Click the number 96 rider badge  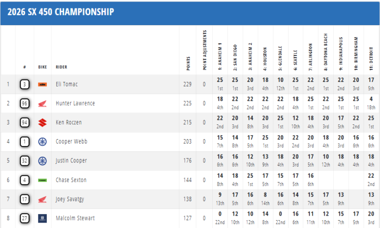pos(25,104)
